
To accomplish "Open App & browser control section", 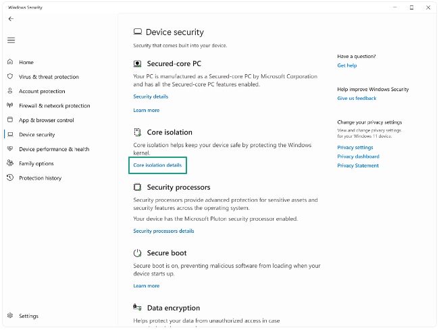I will pos(47,120).
